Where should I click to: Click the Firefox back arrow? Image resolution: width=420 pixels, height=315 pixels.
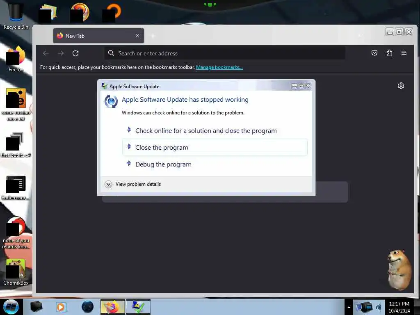point(46,53)
